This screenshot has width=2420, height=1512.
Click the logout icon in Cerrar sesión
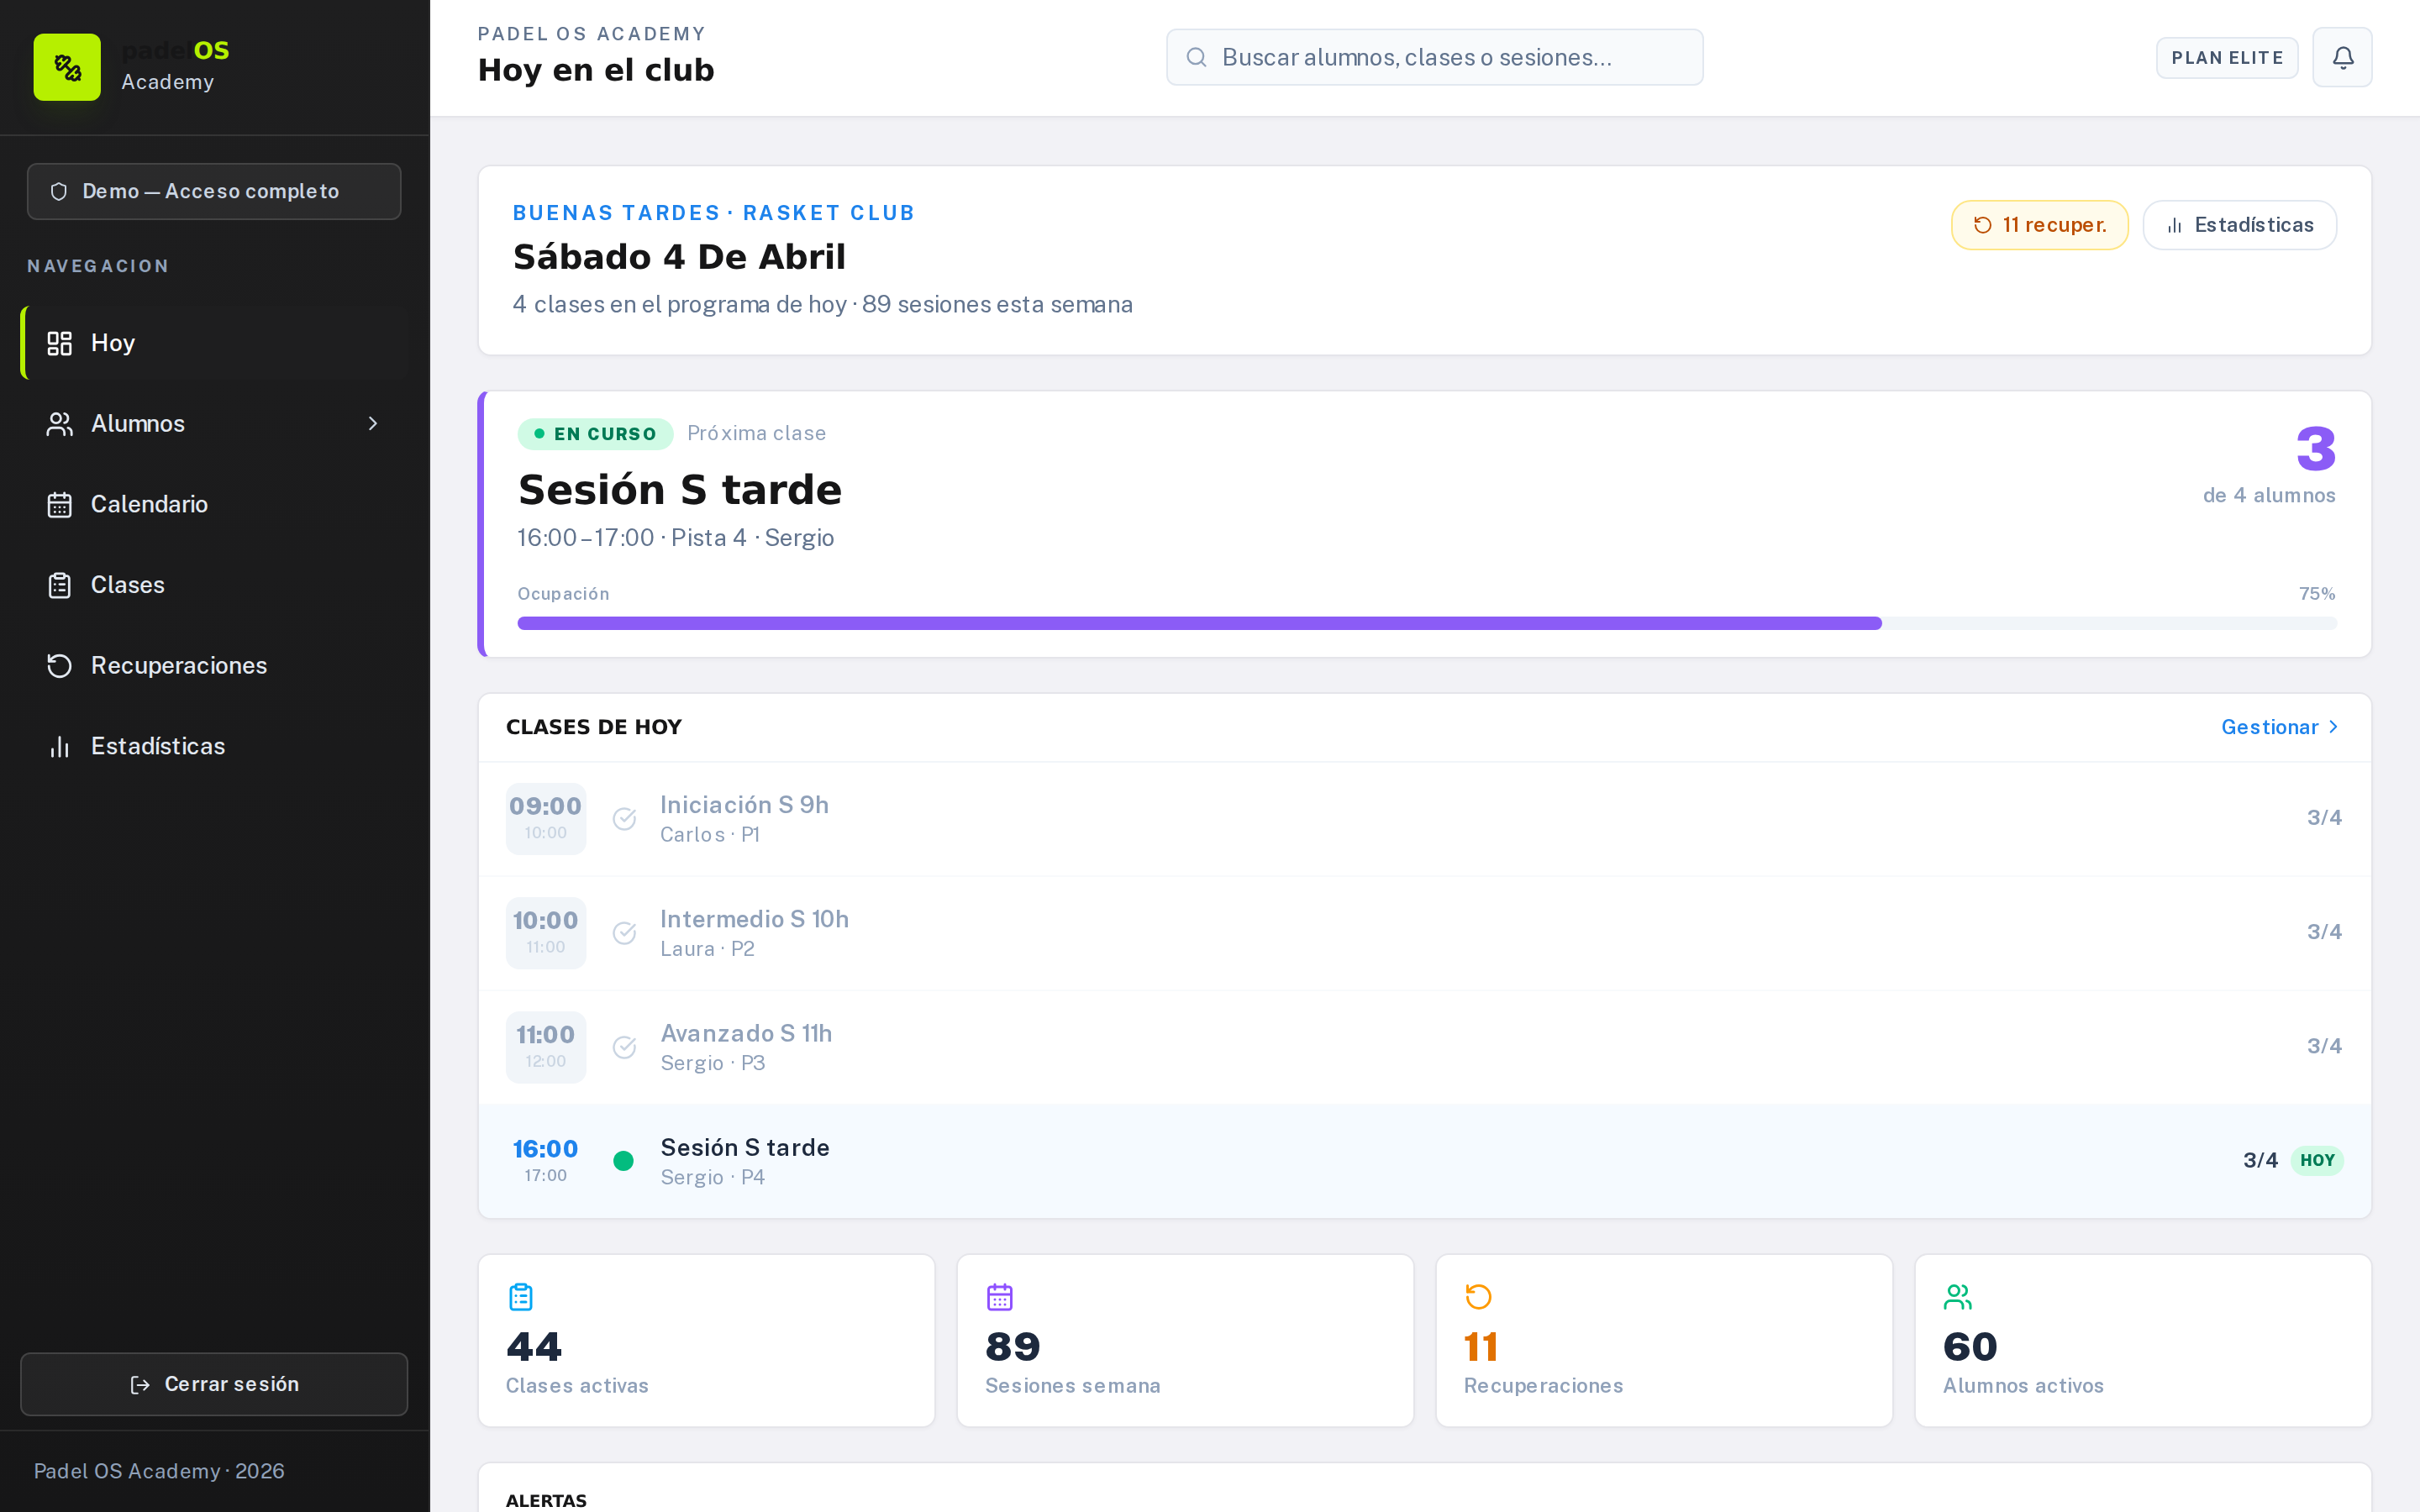pos(140,1385)
